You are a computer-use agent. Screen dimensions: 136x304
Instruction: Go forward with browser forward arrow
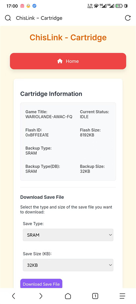pyautogui.click(x=41, y=296)
